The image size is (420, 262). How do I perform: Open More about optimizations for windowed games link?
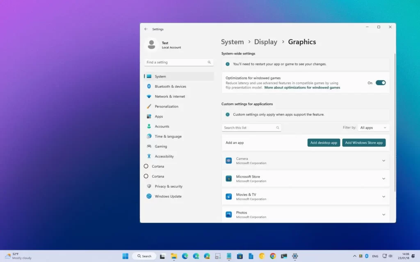[x=302, y=88]
